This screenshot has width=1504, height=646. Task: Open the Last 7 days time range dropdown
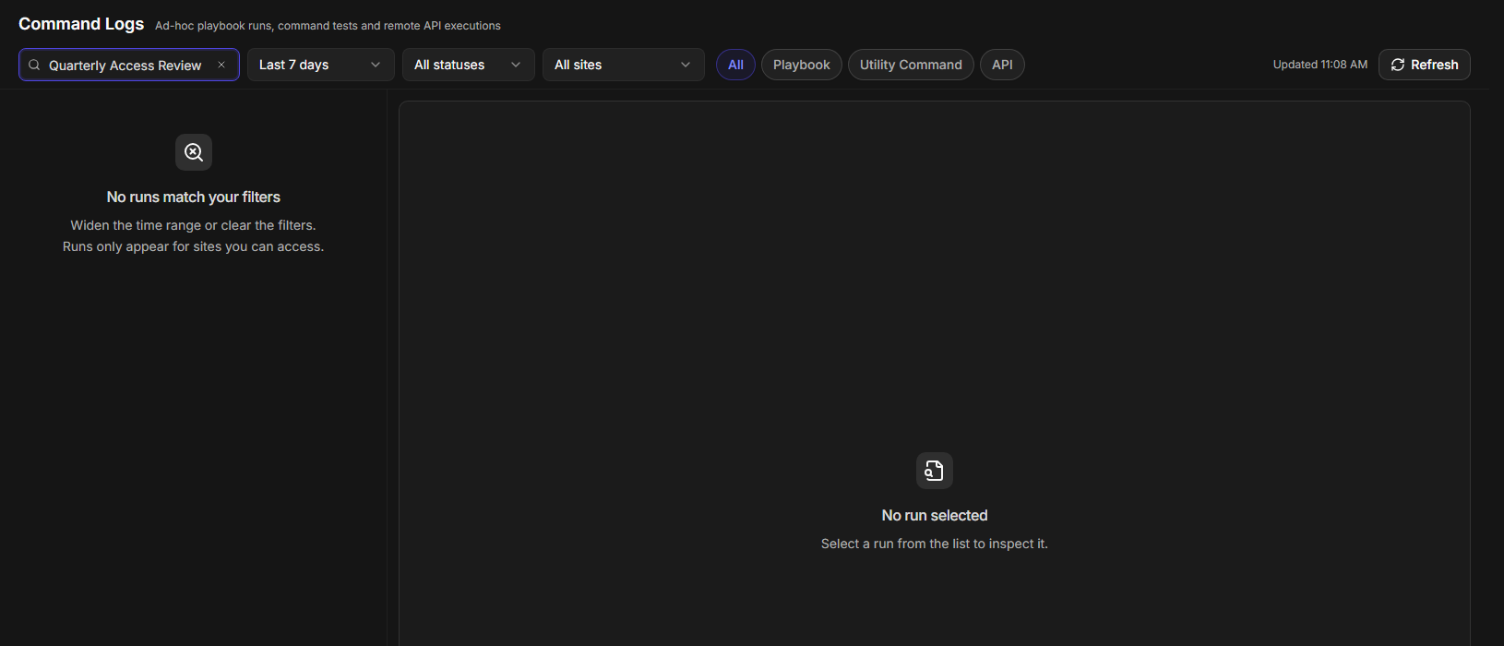[x=320, y=65]
